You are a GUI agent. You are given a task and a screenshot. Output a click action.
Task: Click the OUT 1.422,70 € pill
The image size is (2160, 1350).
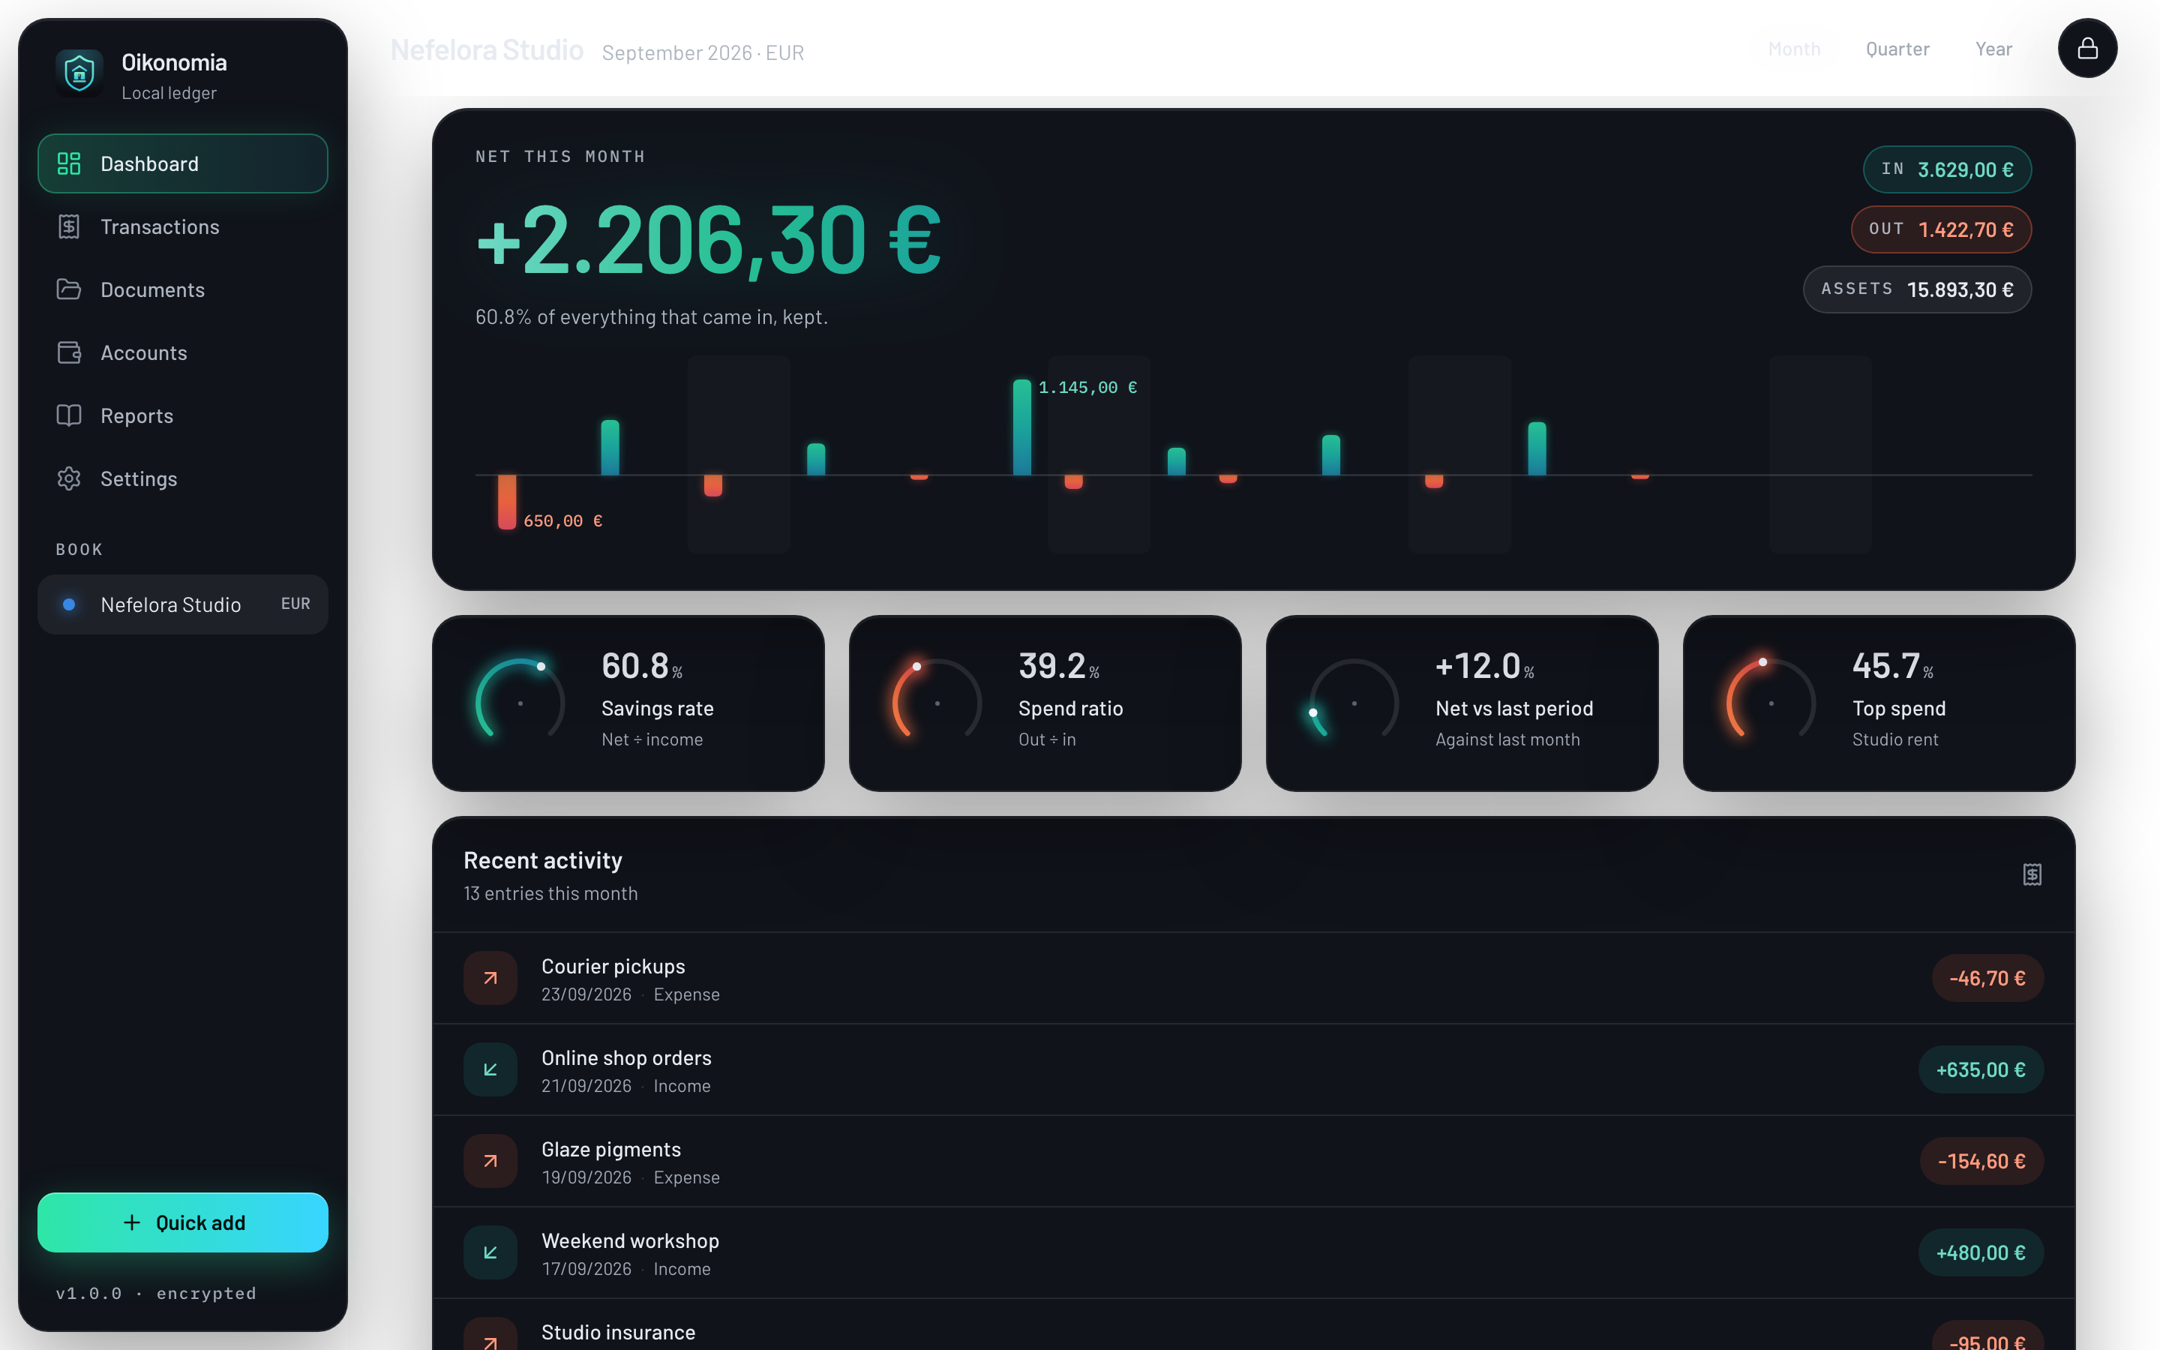click(x=1940, y=229)
